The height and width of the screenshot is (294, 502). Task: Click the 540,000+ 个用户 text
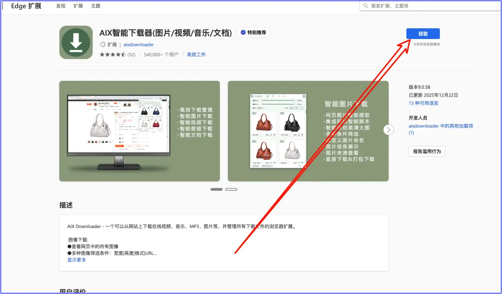click(161, 55)
